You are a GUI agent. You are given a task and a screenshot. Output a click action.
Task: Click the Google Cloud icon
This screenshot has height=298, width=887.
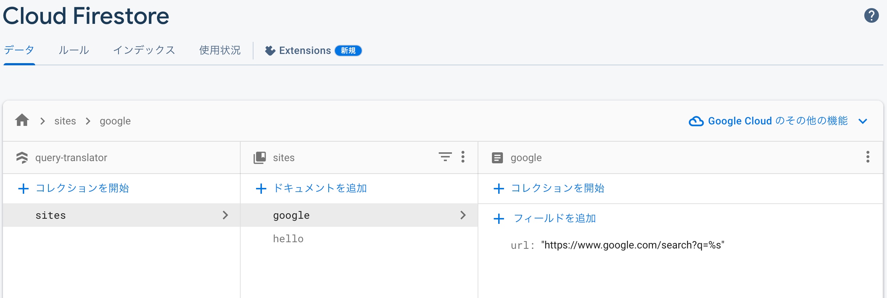(696, 121)
